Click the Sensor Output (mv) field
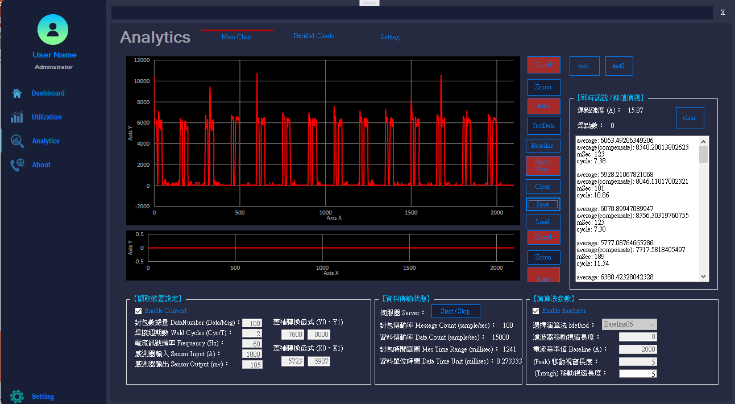 (252, 365)
